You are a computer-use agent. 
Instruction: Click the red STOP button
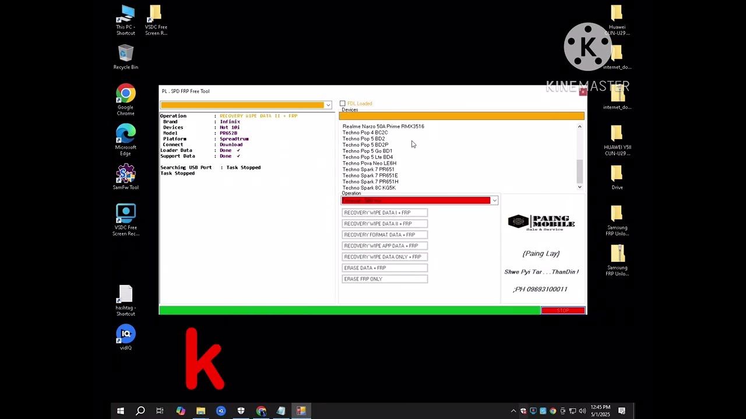[563, 311]
